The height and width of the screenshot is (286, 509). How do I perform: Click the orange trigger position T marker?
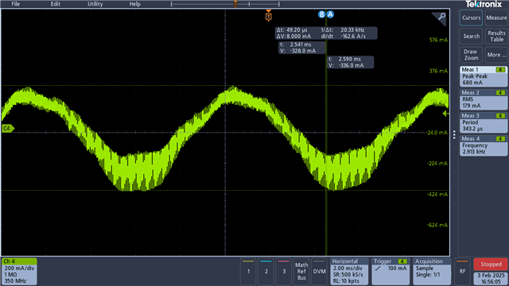pyautogui.click(x=268, y=16)
